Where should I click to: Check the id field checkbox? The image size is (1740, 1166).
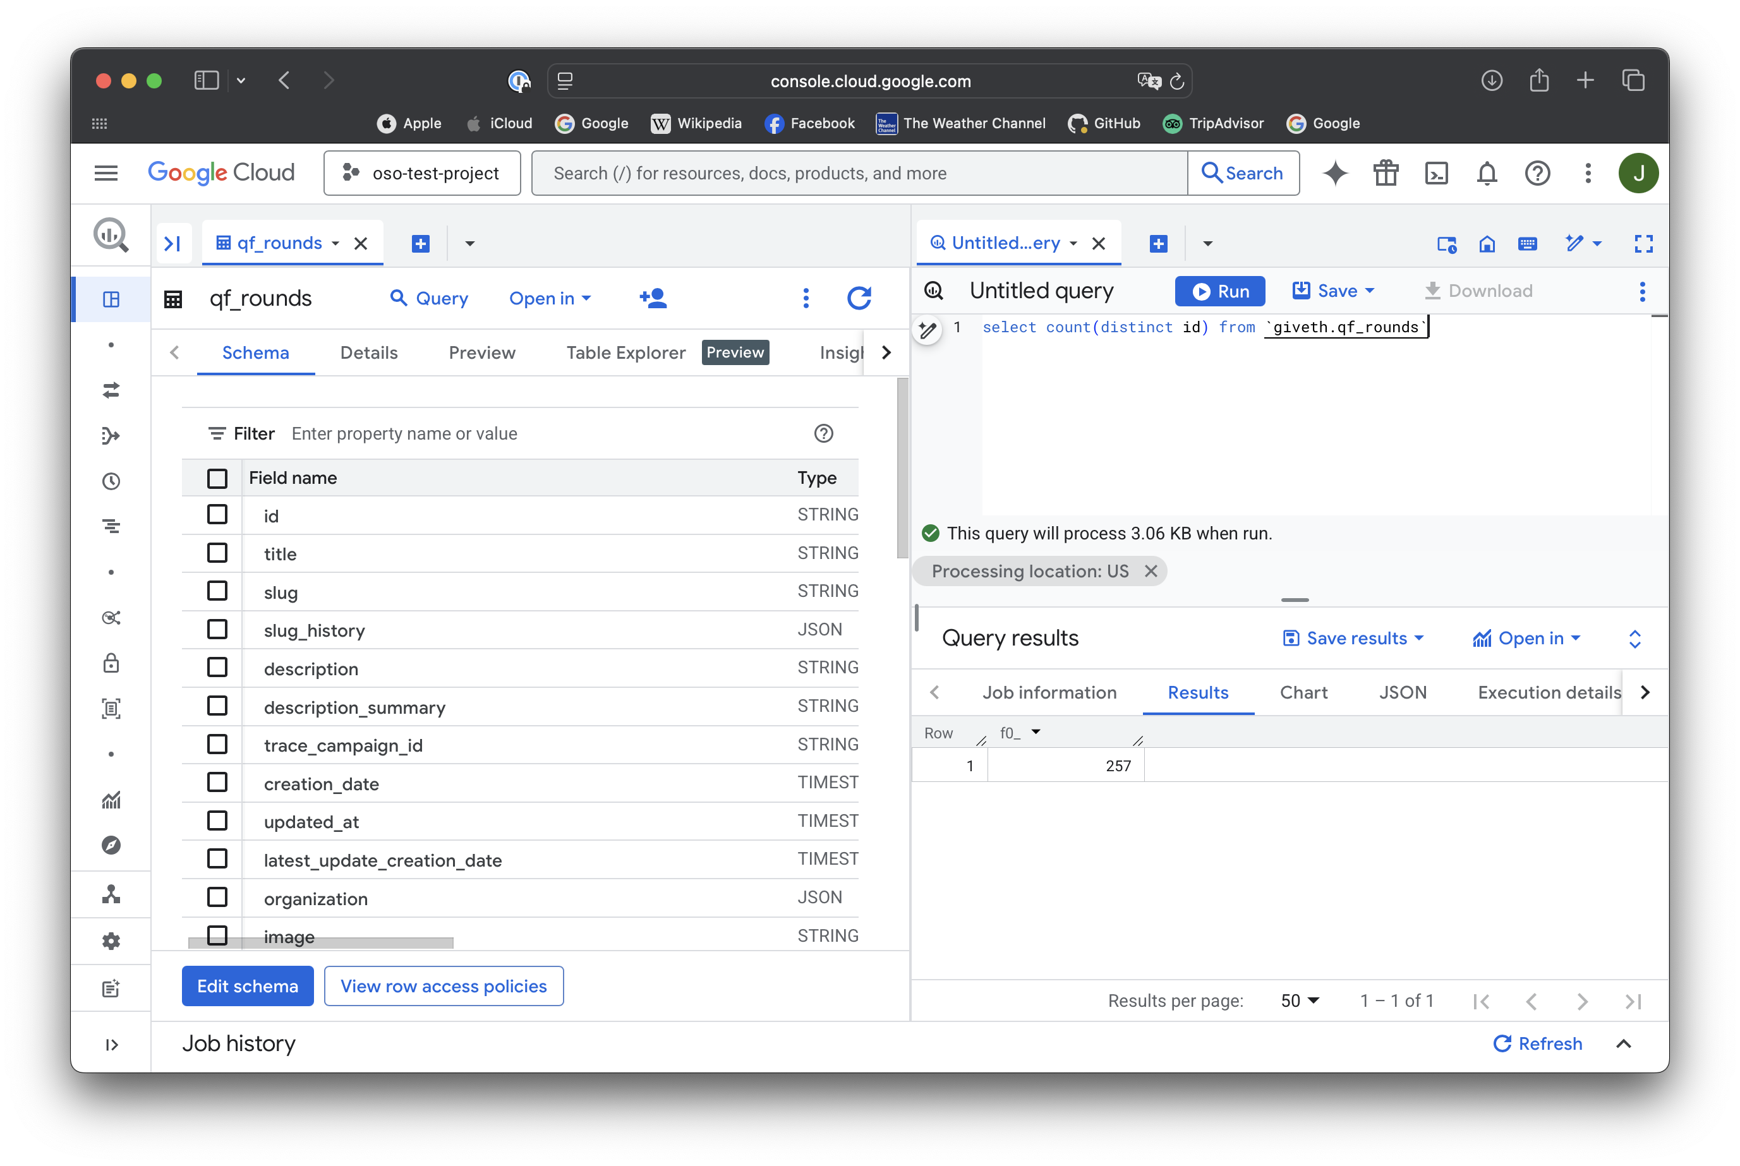click(x=217, y=515)
